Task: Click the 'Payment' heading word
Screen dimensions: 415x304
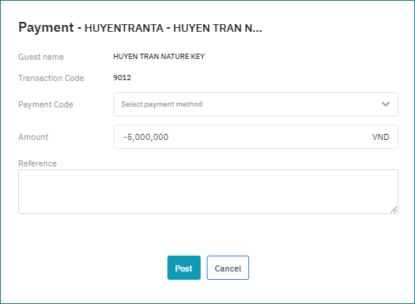Action: [46, 27]
